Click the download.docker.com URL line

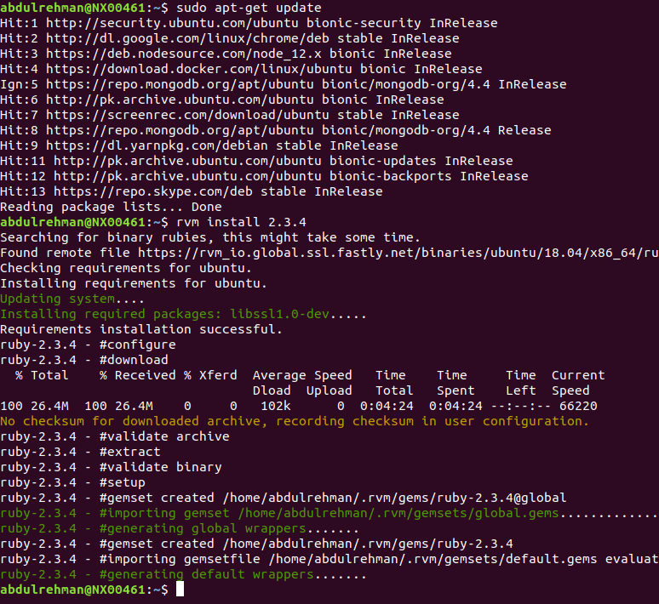click(241, 69)
